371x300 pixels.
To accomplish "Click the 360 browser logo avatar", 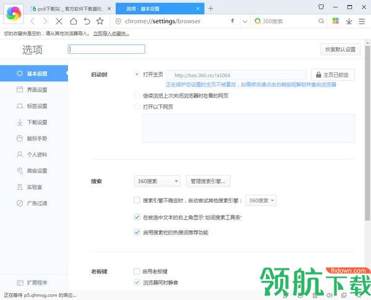I will (14, 14).
